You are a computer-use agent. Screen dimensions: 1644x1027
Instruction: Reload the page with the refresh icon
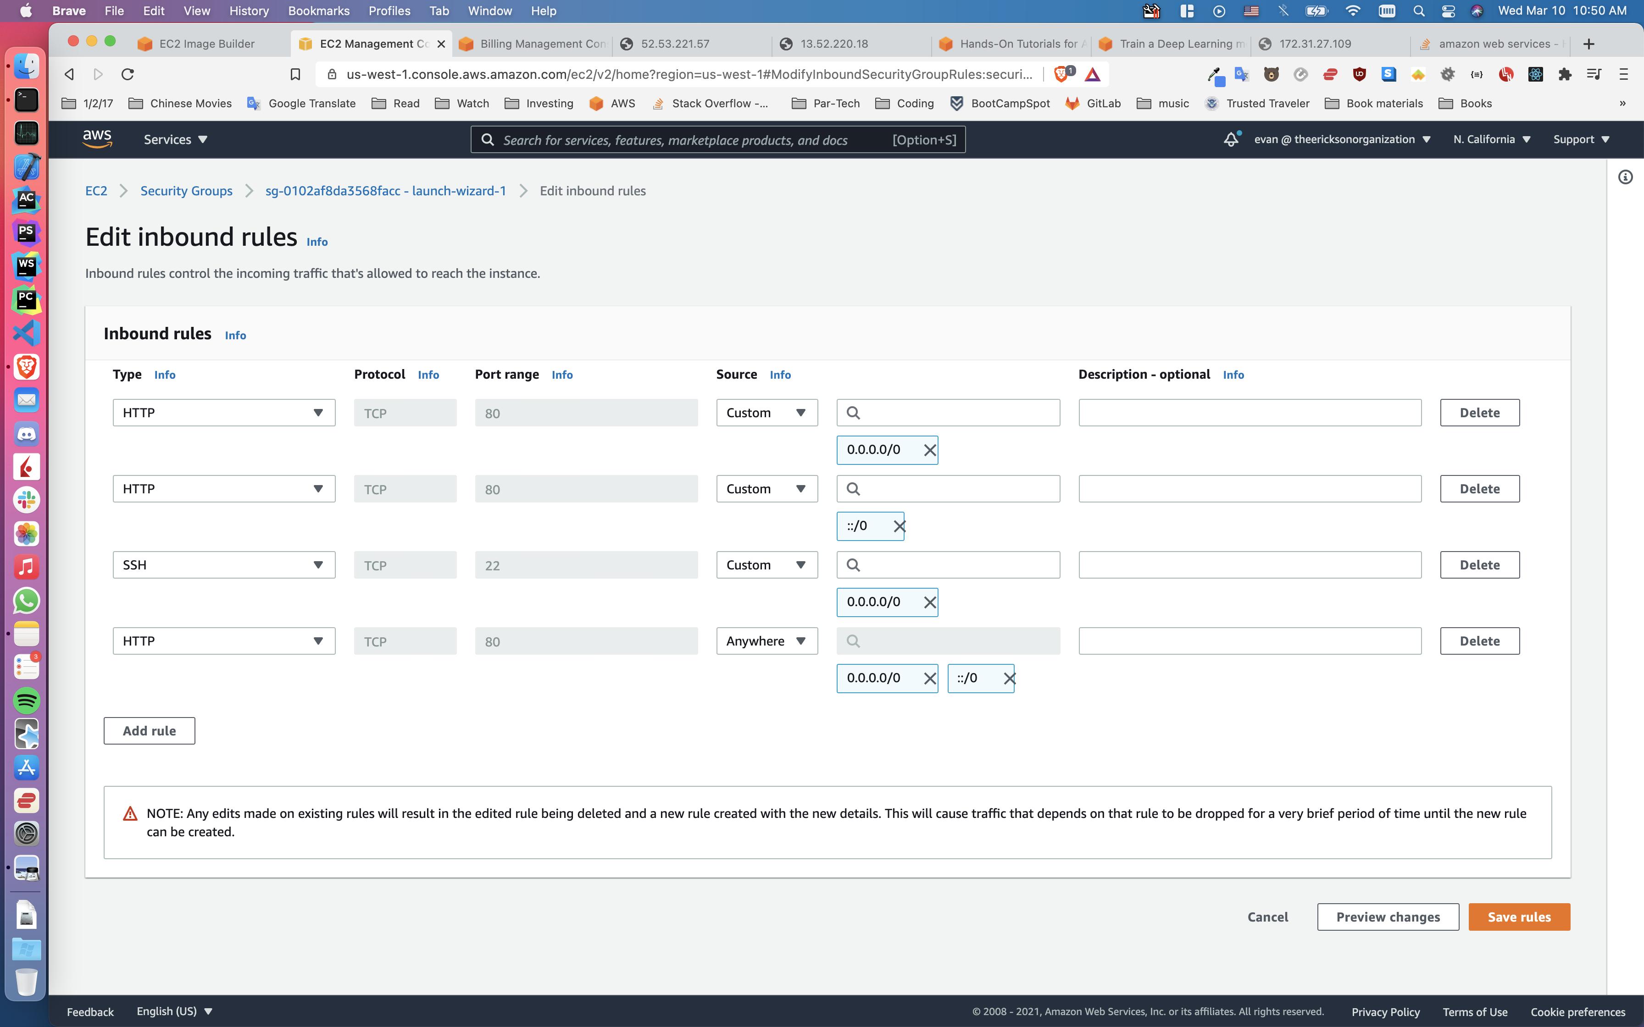[x=127, y=74]
